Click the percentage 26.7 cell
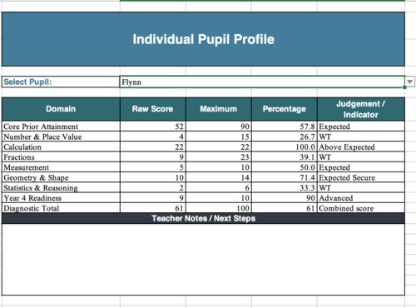416x308 pixels. click(285, 137)
